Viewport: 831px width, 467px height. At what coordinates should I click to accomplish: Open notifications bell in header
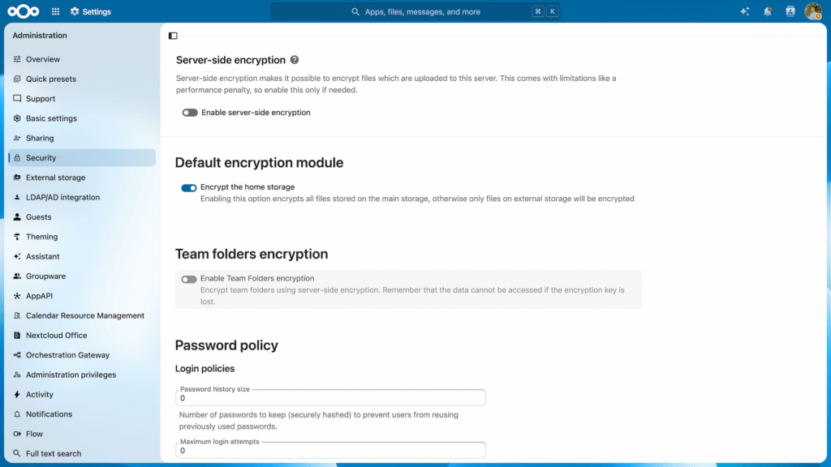[768, 11]
